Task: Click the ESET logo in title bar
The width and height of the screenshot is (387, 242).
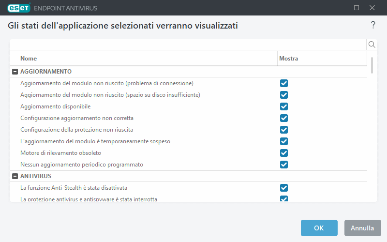Action: coord(19,8)
